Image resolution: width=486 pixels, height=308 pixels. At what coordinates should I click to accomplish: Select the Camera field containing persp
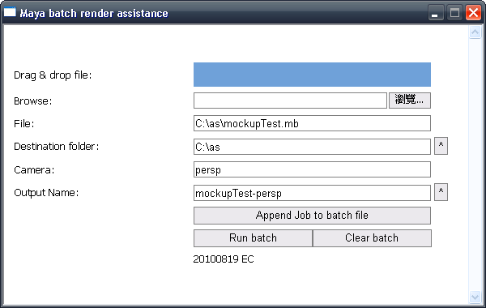(312, 169)
